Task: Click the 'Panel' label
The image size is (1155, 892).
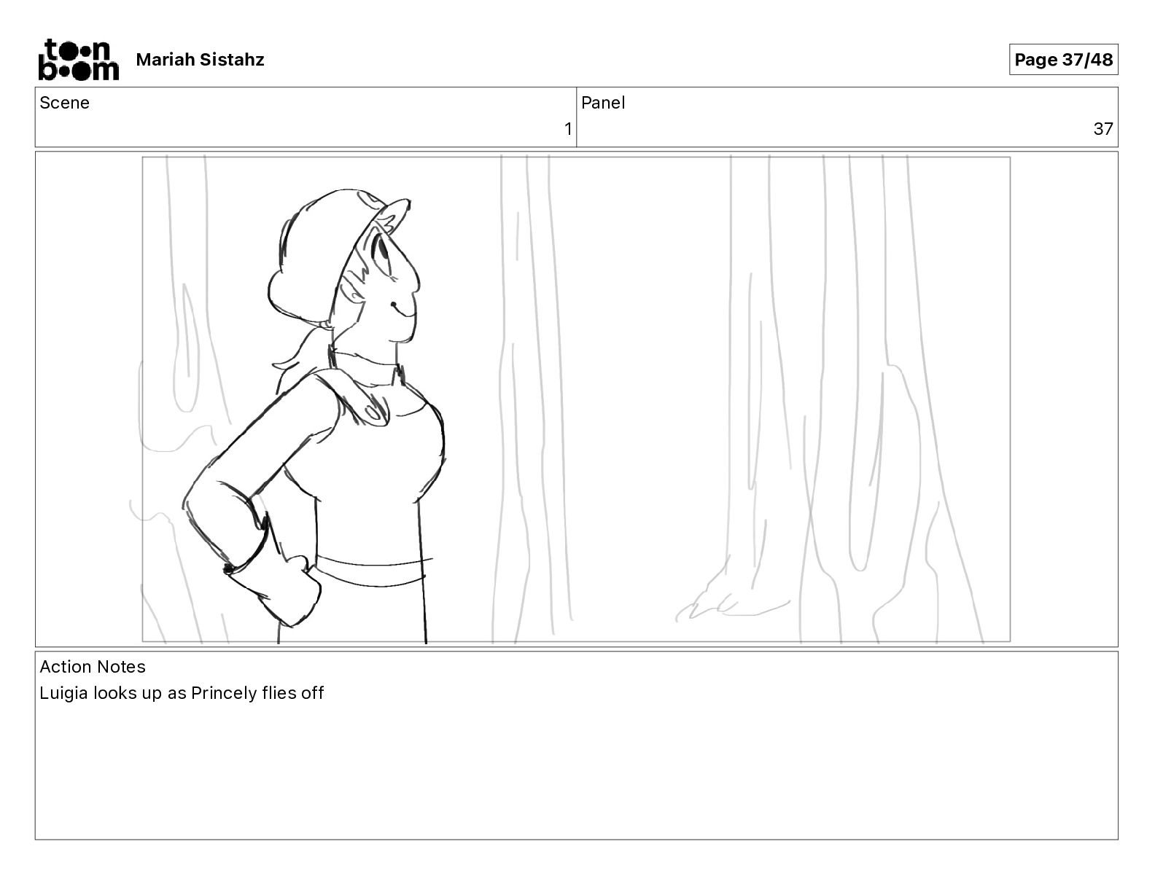Action: pyautogui.click(x=603, y=103)
